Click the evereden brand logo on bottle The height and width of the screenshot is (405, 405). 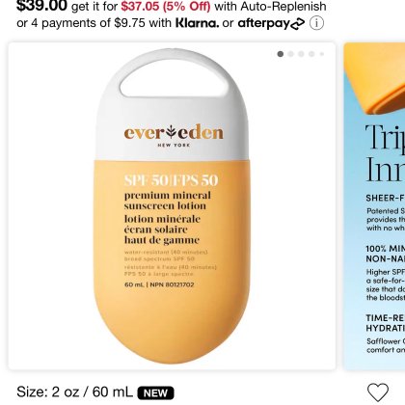(x=174, y=133)
